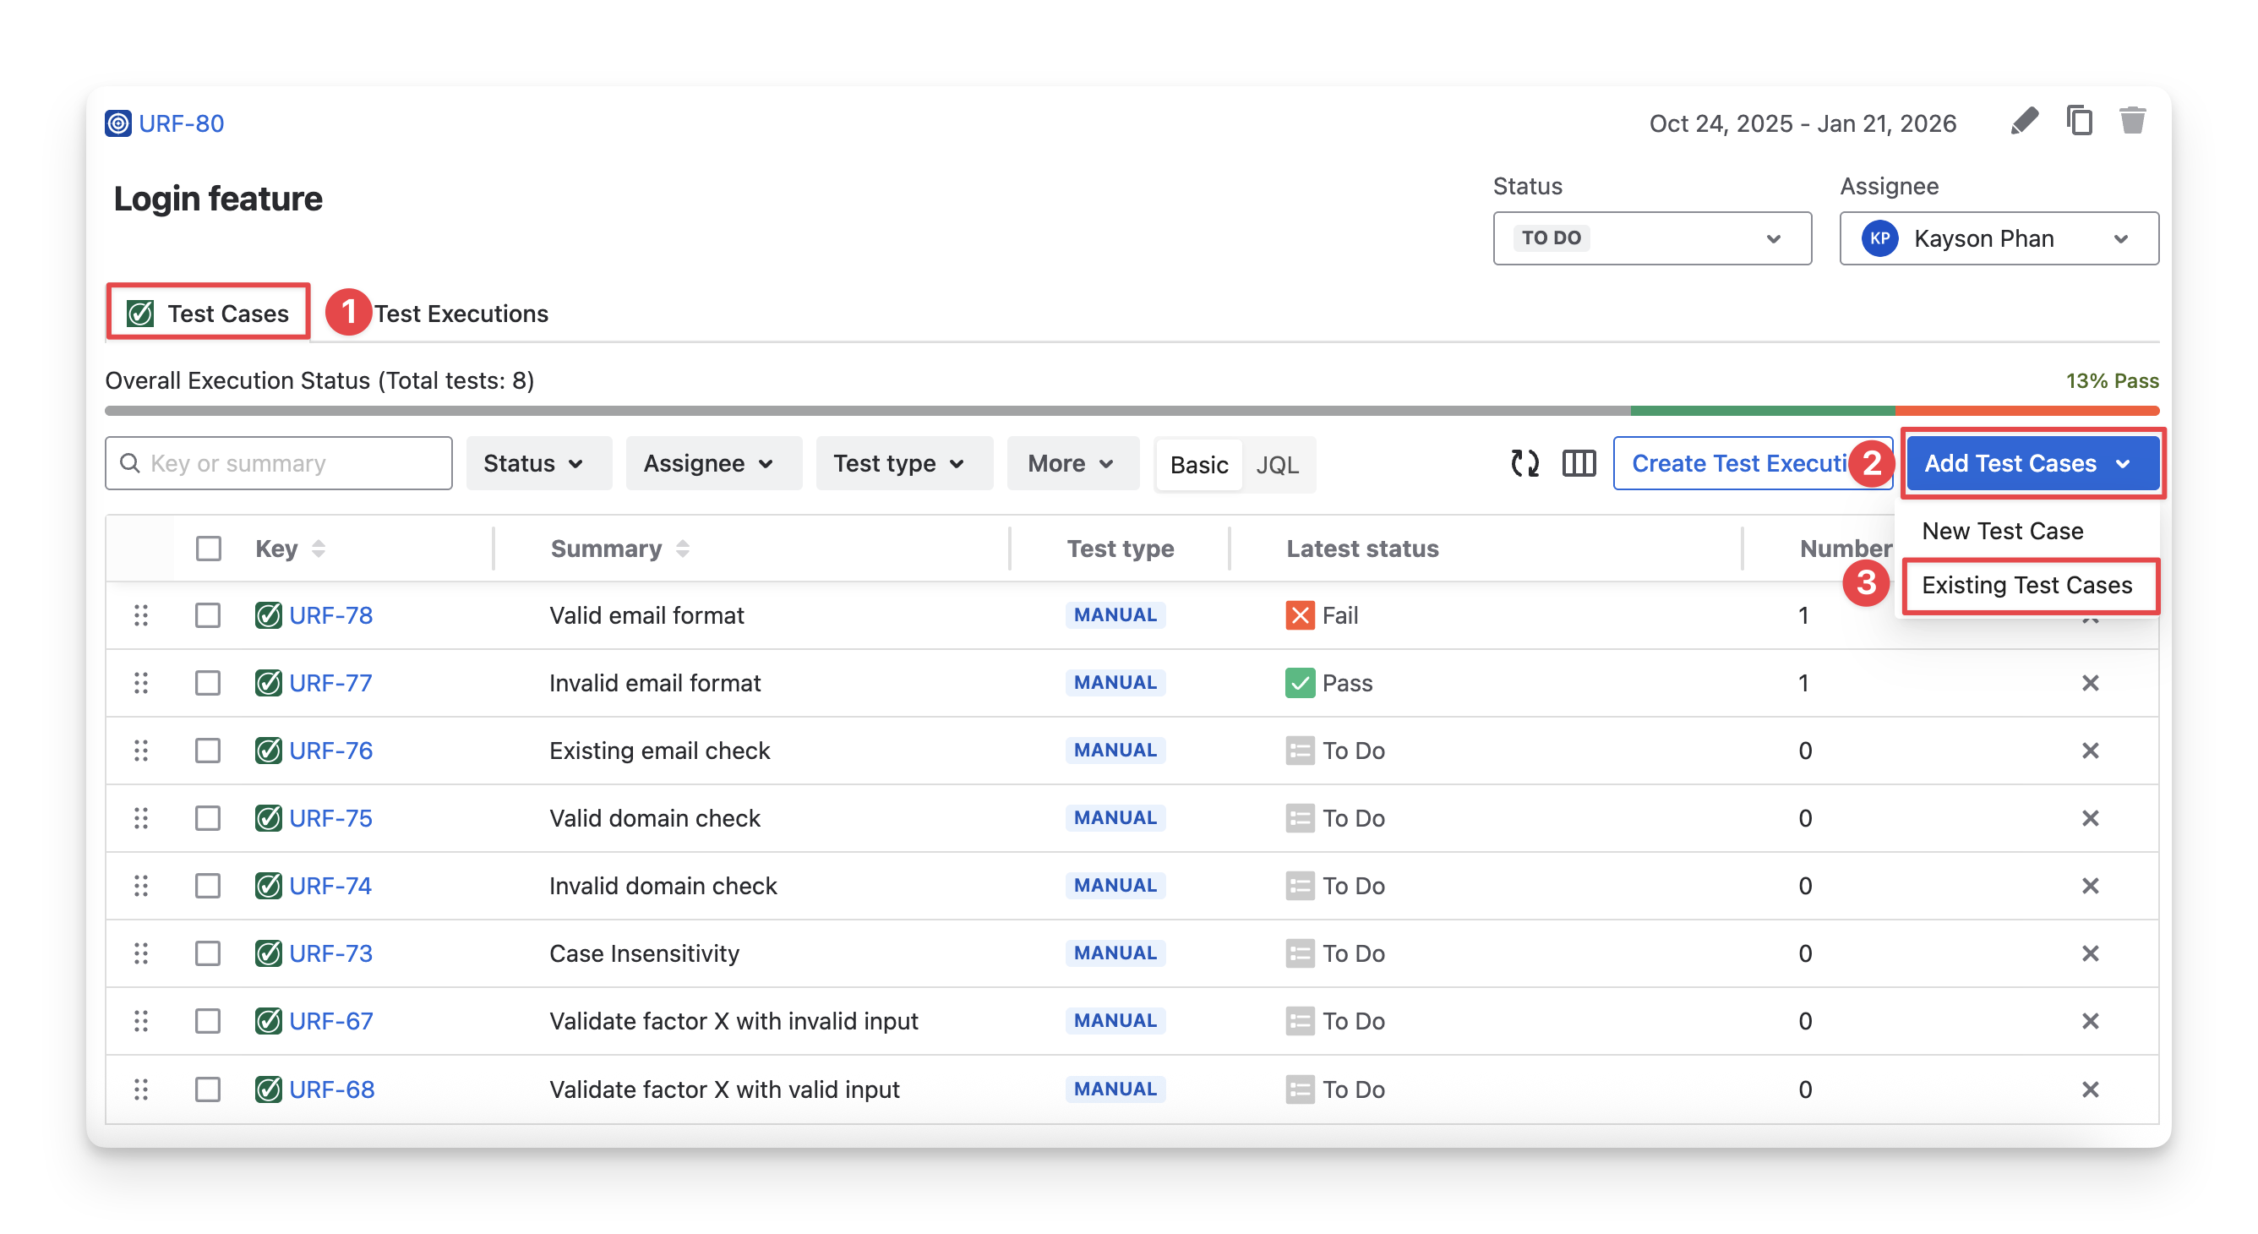This screenshot has height=1234, width=2258.
Task: Open the URF-75 test case link
Action: pyautogui.click(x=330, y=817)
